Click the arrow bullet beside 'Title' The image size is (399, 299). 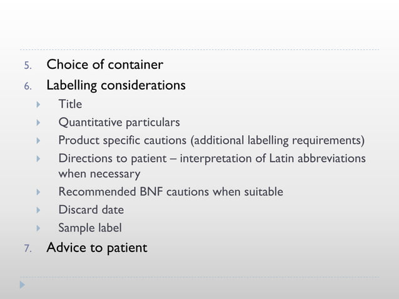(x=38, y=104)
